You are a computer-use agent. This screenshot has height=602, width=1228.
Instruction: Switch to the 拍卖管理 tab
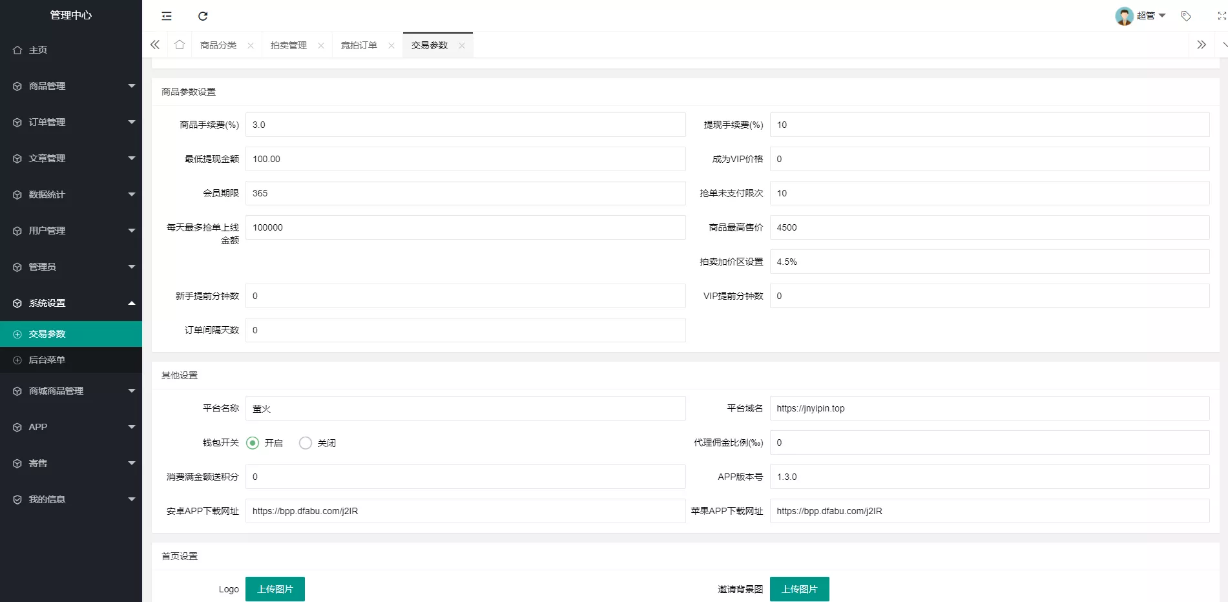287,45
